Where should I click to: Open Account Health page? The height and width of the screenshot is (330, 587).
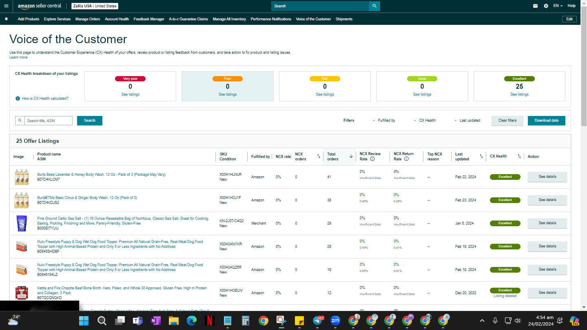click(117, 19)
